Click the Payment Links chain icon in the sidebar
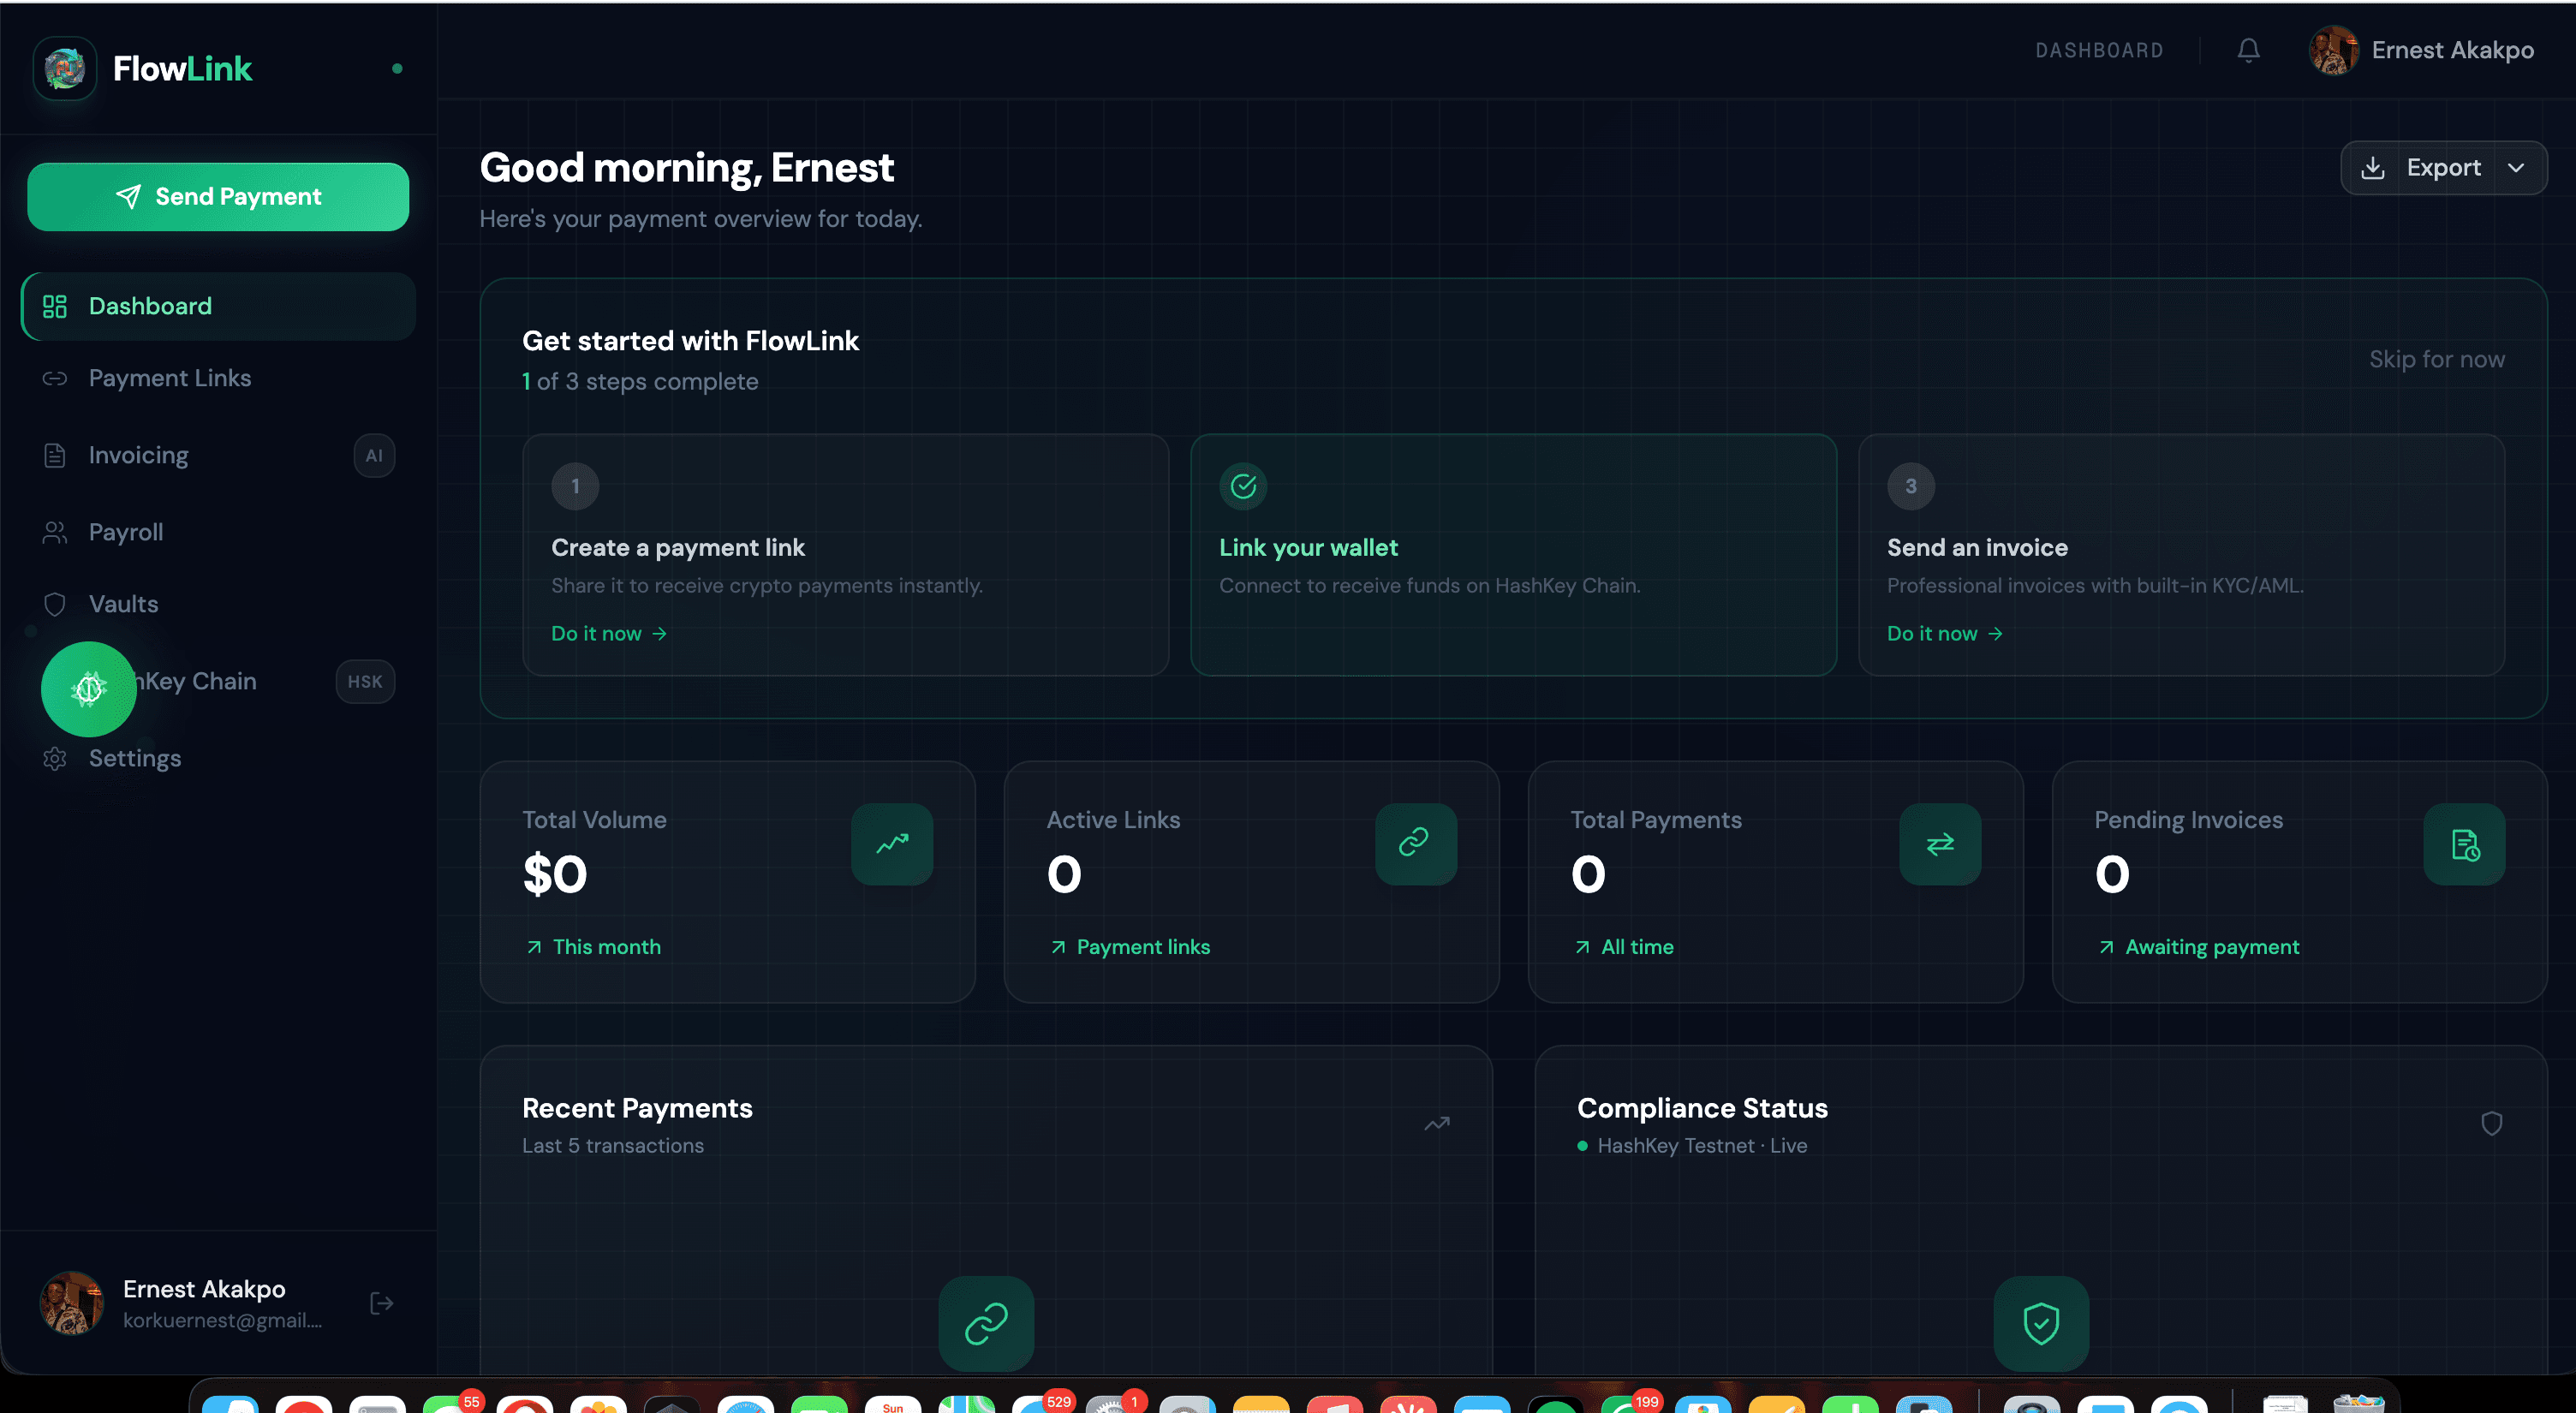 [x=54, y=378]
